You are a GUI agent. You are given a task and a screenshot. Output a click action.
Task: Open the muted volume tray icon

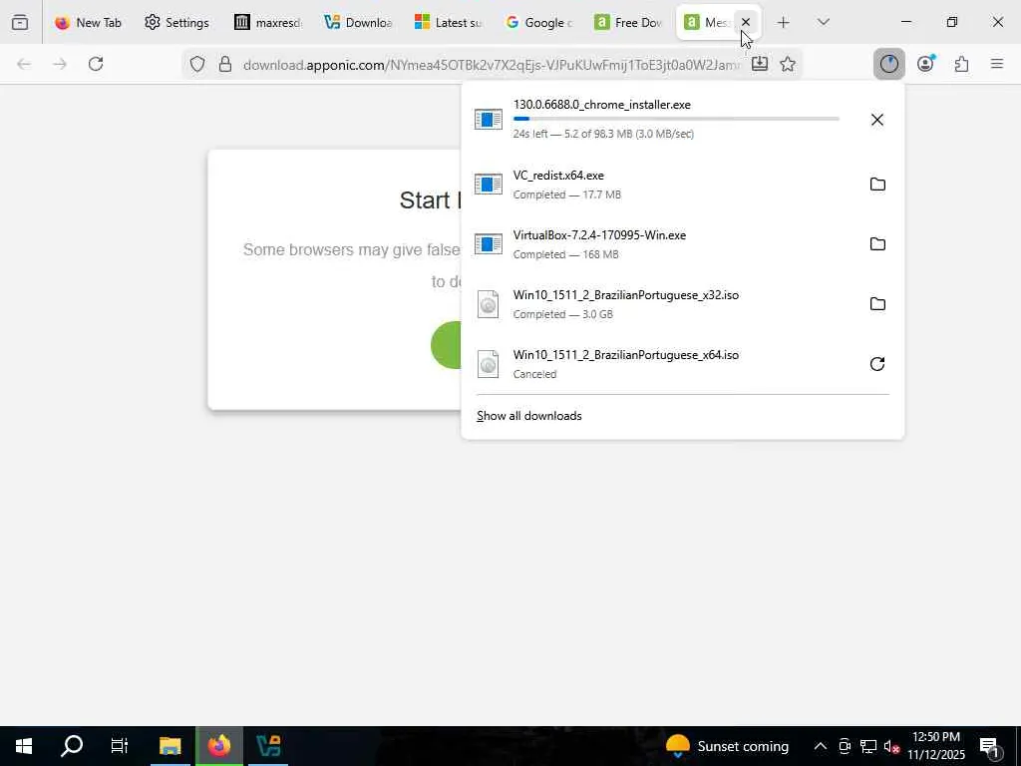coord(892,746)
